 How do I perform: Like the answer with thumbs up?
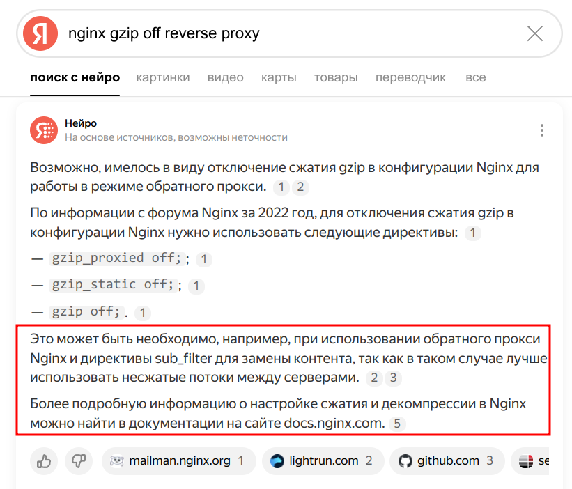(x=44, y=460)
